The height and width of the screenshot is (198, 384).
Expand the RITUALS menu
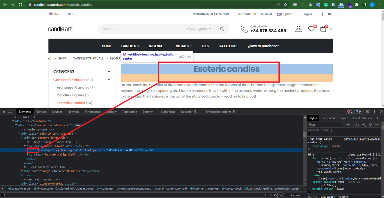(x=184, y=46)
